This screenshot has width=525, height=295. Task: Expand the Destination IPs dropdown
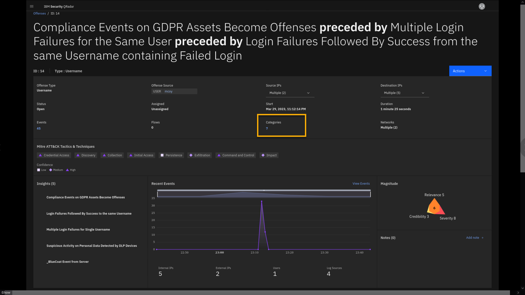point(404,93)
